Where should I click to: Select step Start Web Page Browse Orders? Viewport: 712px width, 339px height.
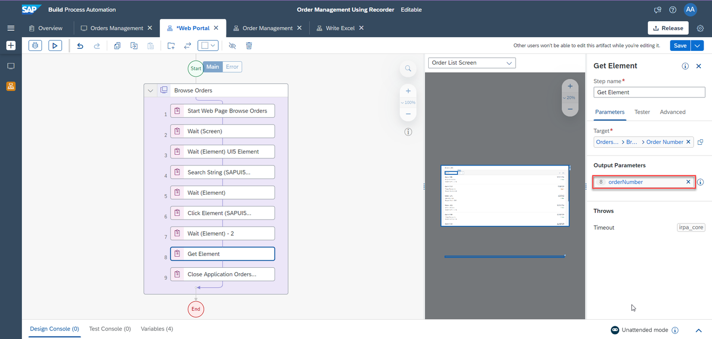(222, 111)
